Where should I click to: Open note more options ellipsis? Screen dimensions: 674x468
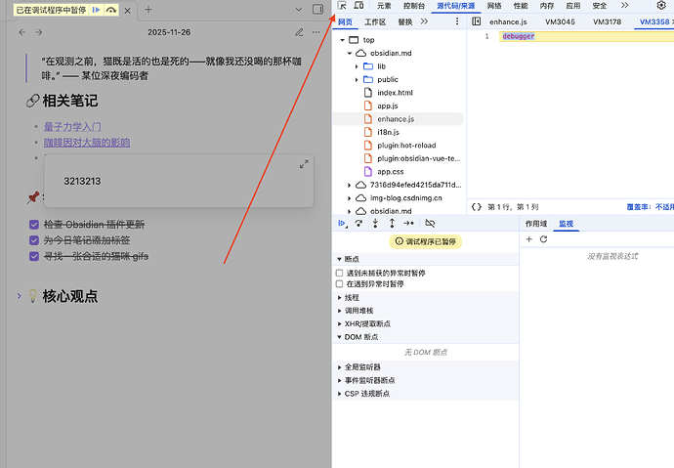coord(316,32)
